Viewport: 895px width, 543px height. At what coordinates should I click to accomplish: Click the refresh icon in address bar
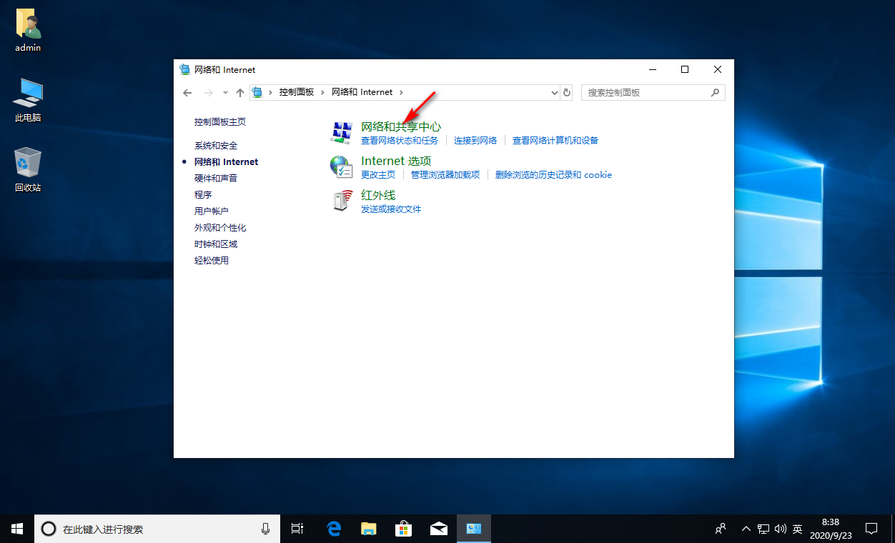pos(567,92)
